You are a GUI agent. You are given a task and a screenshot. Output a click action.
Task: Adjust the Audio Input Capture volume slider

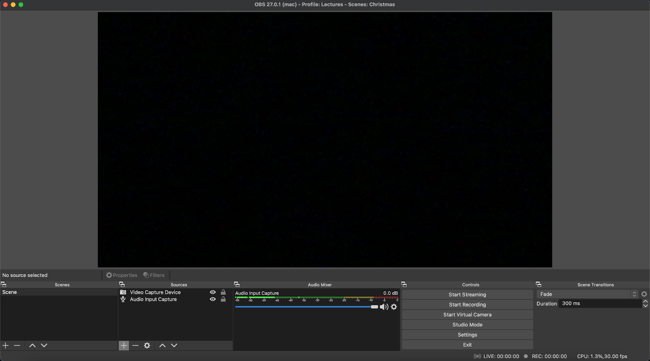point(307,307)
